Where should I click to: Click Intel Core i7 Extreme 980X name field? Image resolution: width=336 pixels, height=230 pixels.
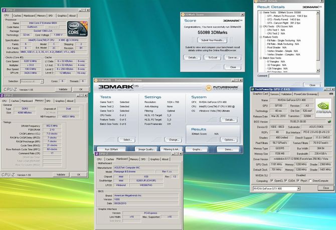pyautogui.click(x=43, y=23)
